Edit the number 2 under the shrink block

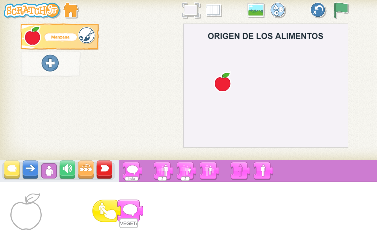pyautogui.click(x=185, y=178)
